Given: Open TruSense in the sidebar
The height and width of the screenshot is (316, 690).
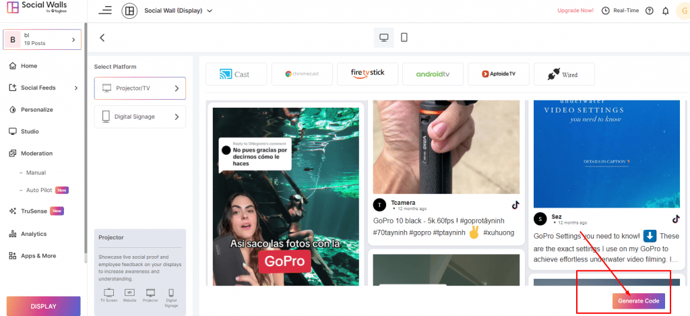Looking at the screenshot, I should coord(34,211).
